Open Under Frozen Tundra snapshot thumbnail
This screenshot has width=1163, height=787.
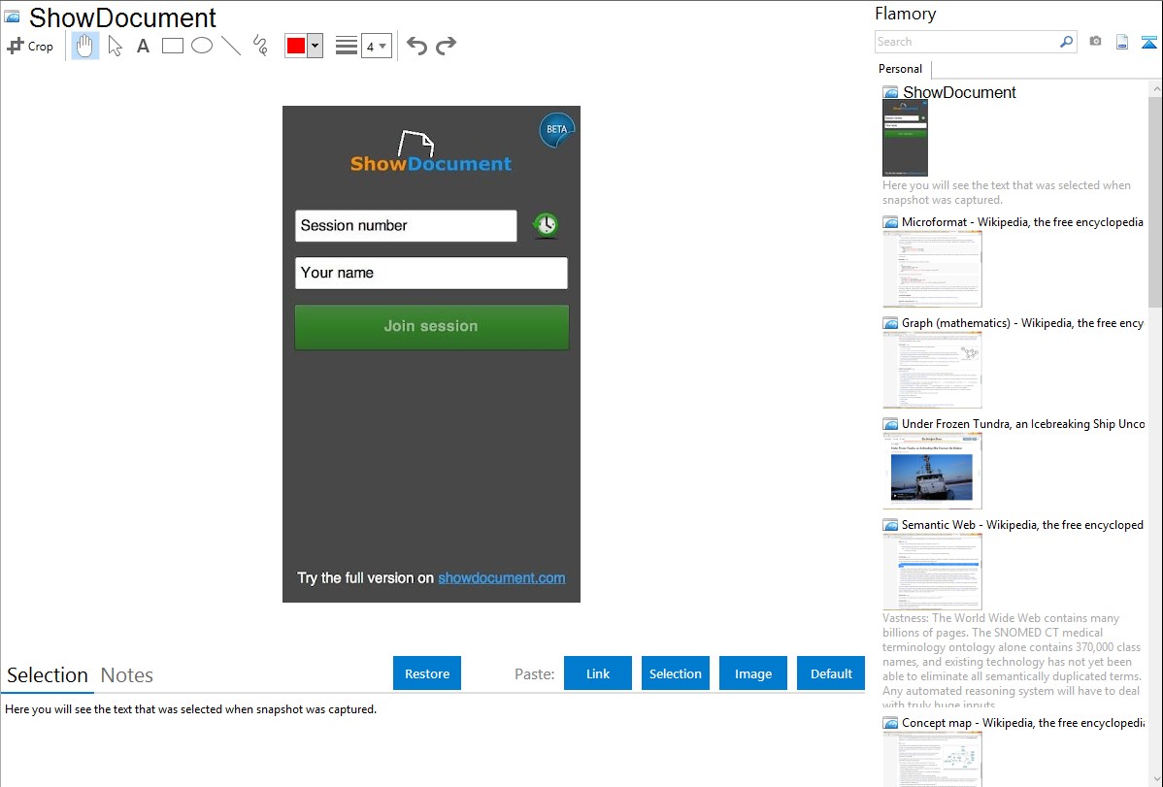(932, 471)
